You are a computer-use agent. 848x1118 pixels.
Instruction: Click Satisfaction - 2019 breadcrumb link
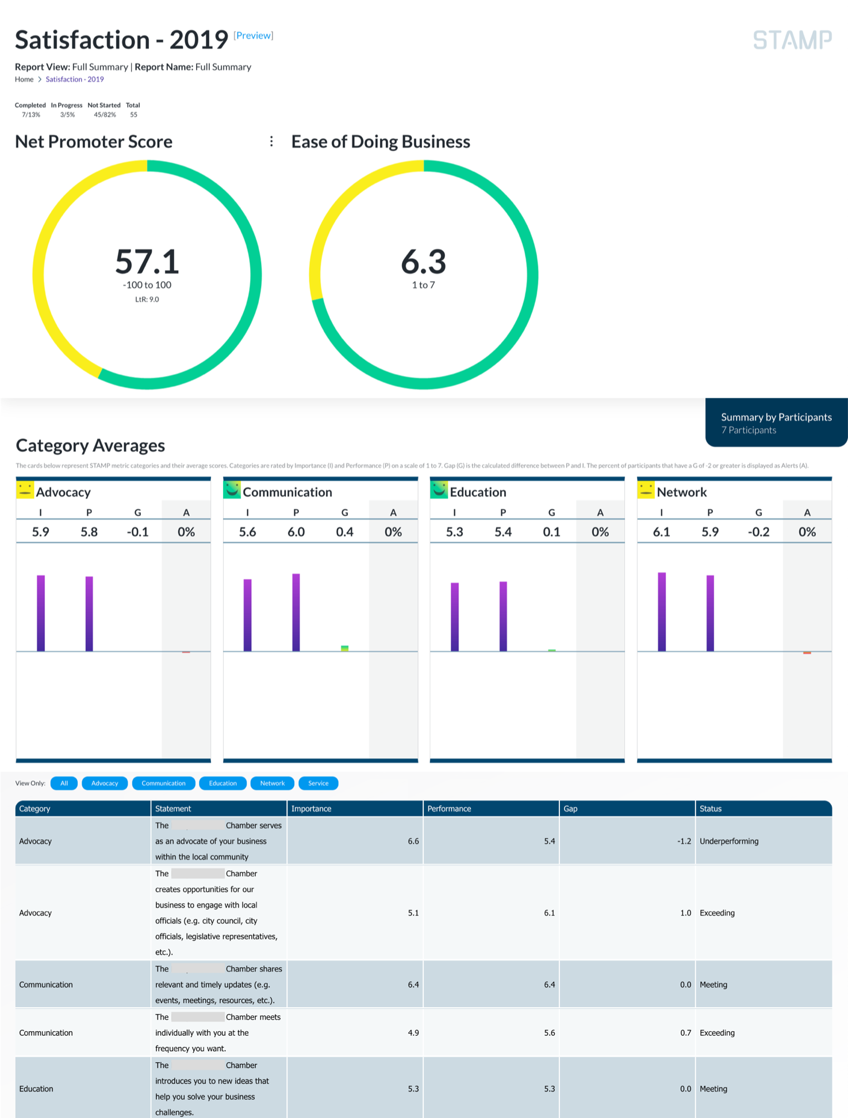(75, 79)
